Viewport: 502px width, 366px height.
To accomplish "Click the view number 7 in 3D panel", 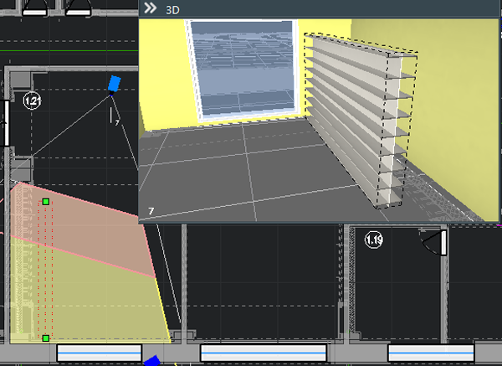I will click(151, 213).
